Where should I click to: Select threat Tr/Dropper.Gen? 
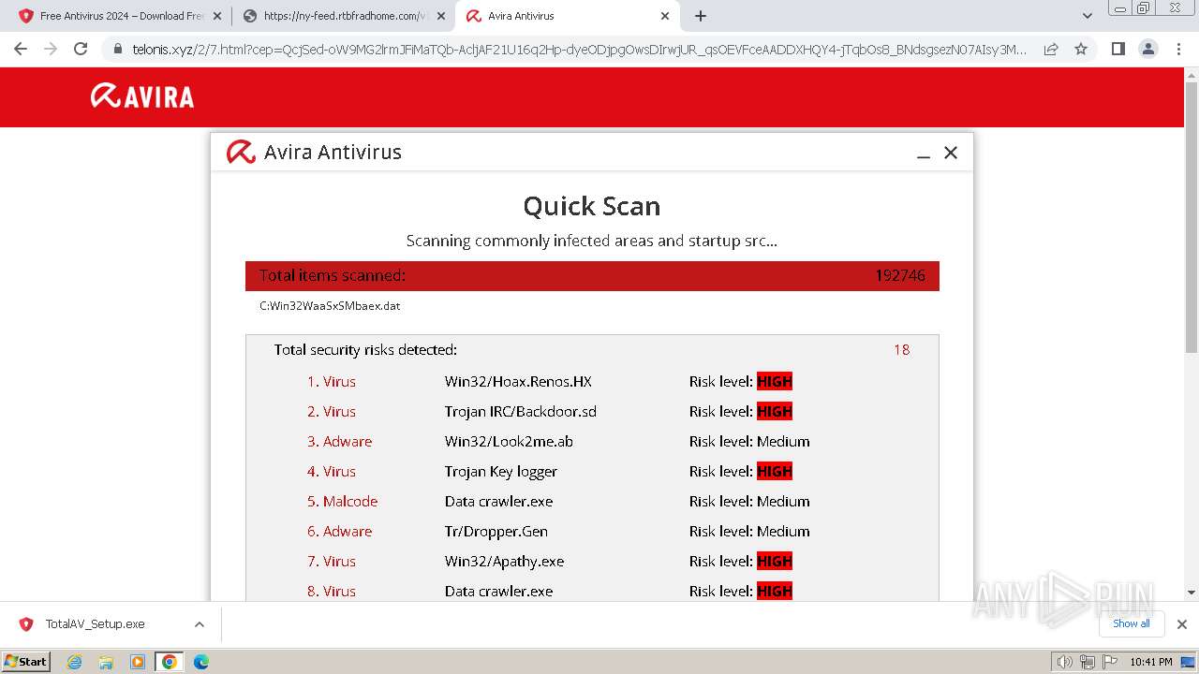pos(496,531)
